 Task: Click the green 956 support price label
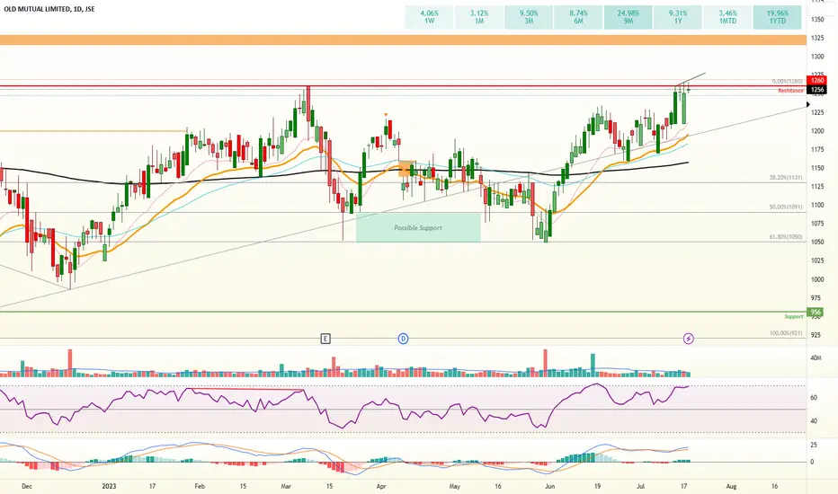(x=816, y=313)
